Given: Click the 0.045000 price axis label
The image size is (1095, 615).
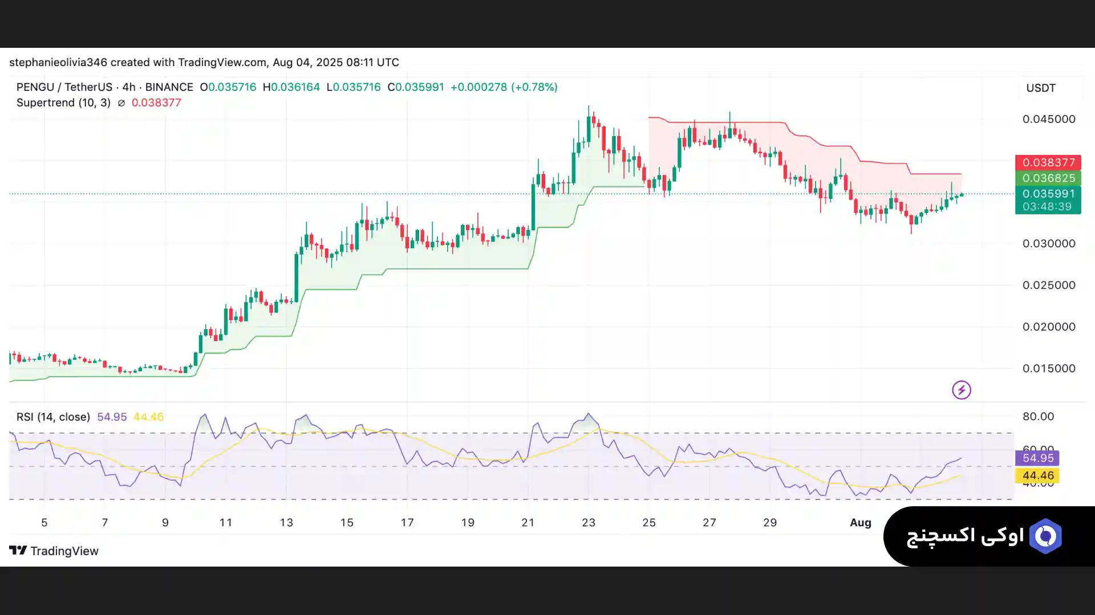Looking at the screenshot, I should [x=1048, y=119].
